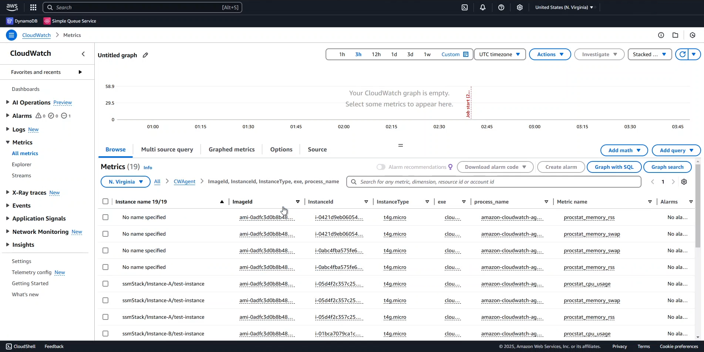Switch to the Graphed metrics tab
This screenshot has height=352, width=704.
(232, 150)
